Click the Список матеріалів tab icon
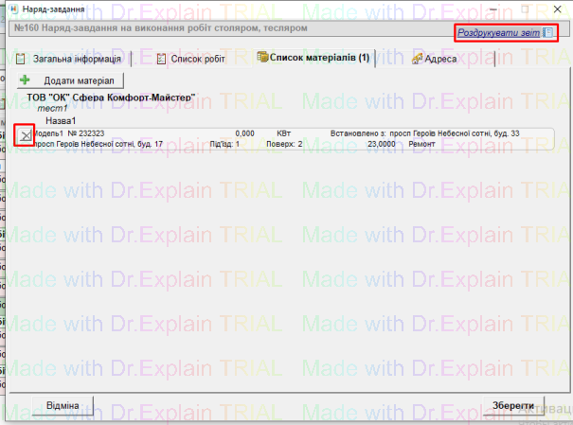573x425 pixels. (x=261, y=60)
